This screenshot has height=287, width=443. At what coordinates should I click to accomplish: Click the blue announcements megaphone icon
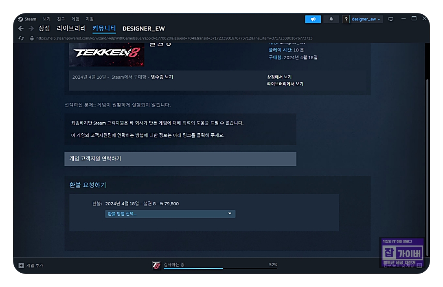pyautogui.click(x=313, y=19)
